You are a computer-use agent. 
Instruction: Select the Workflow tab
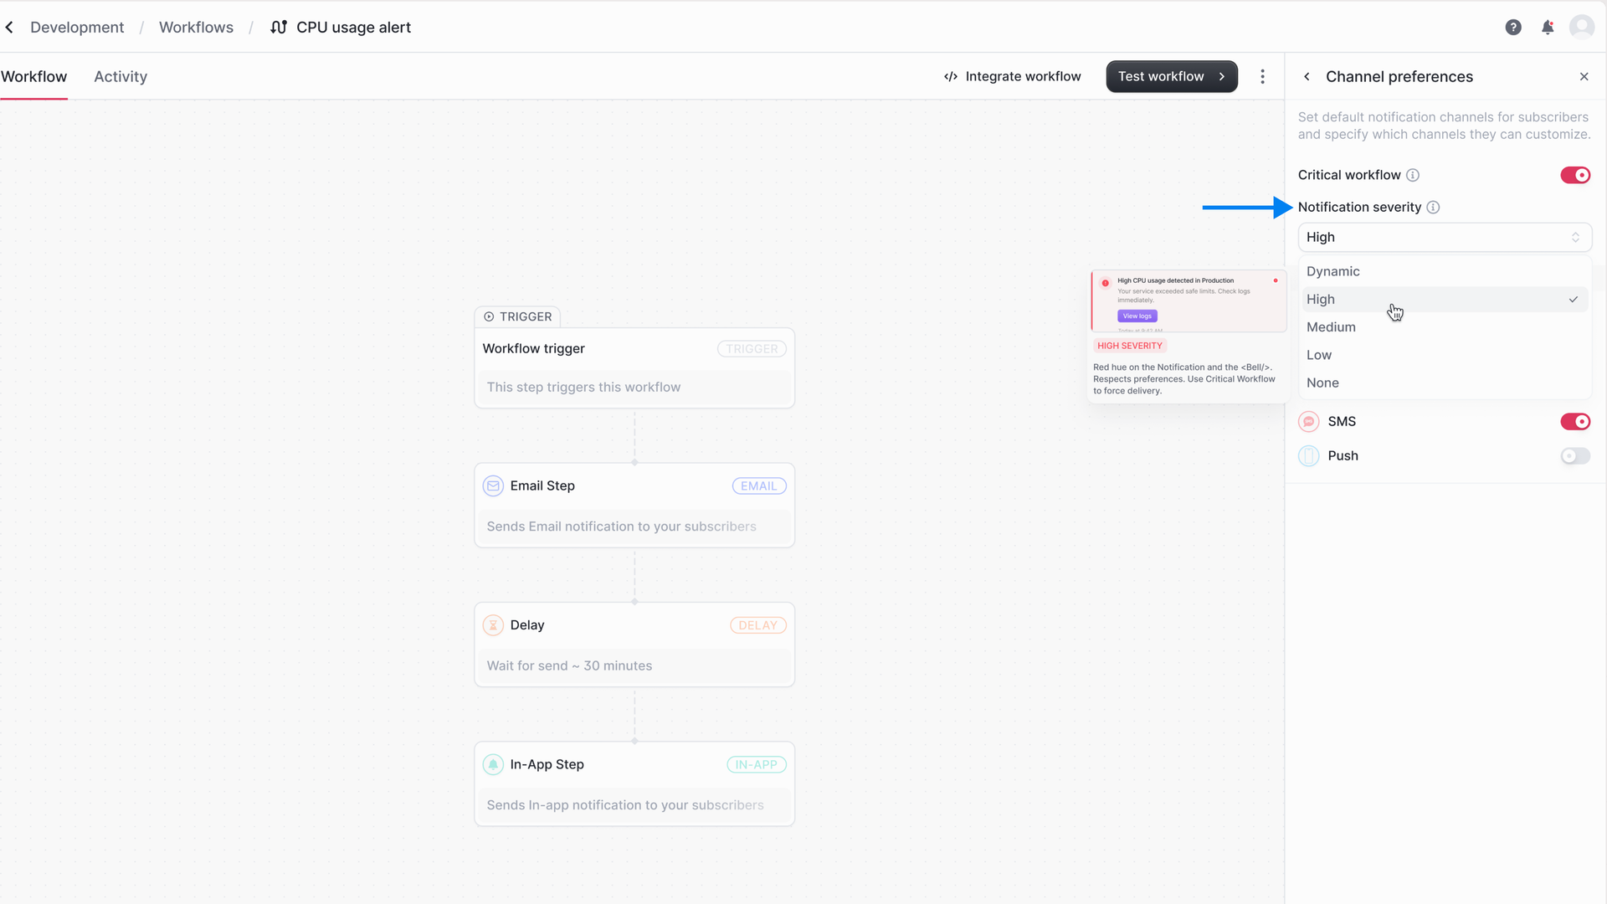(33, 76)
